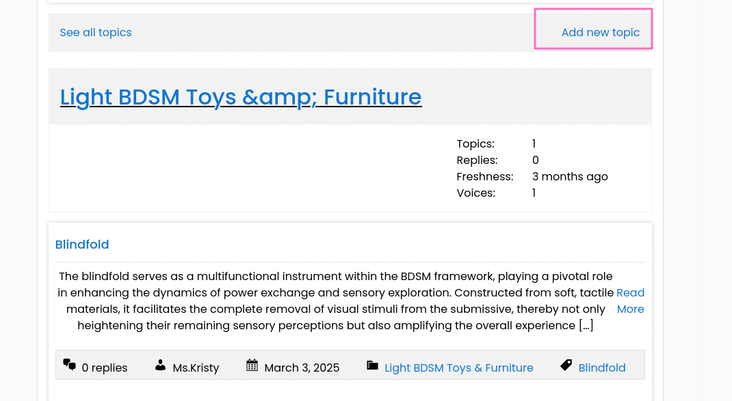732x401 pixels.
Task: Click Add new topic
Action: 601,33
